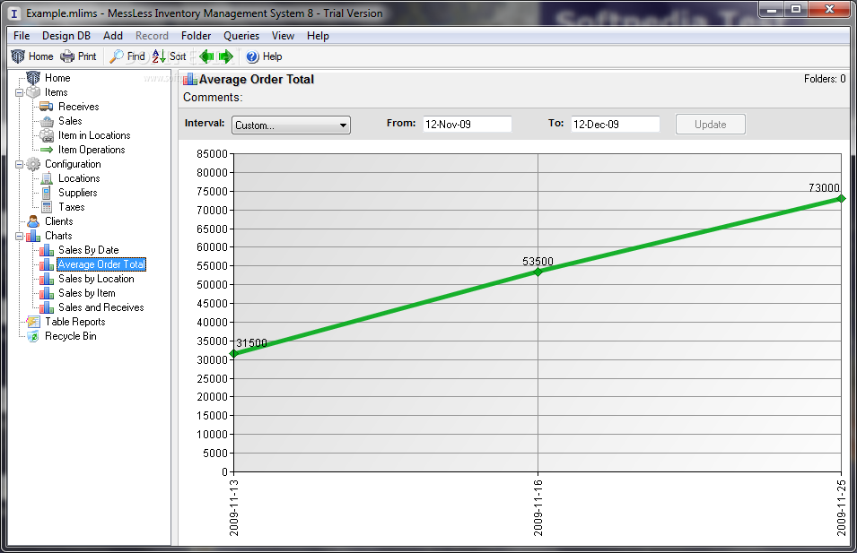Click the Table Reports icon
Screen dimensions: 857x553
pos(33,322)
